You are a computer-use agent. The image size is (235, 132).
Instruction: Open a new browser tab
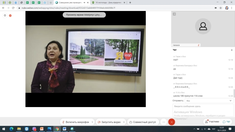click(130, 3)
